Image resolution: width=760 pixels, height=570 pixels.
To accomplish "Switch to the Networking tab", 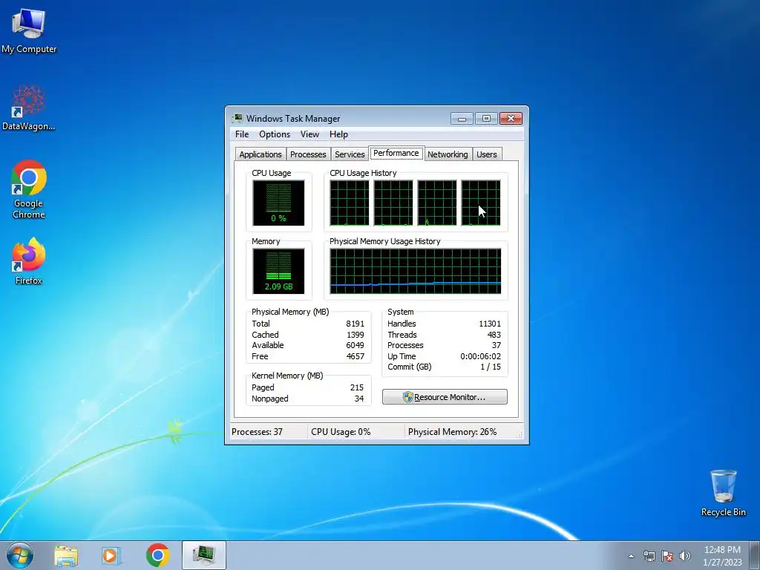I will coord(448,154).
